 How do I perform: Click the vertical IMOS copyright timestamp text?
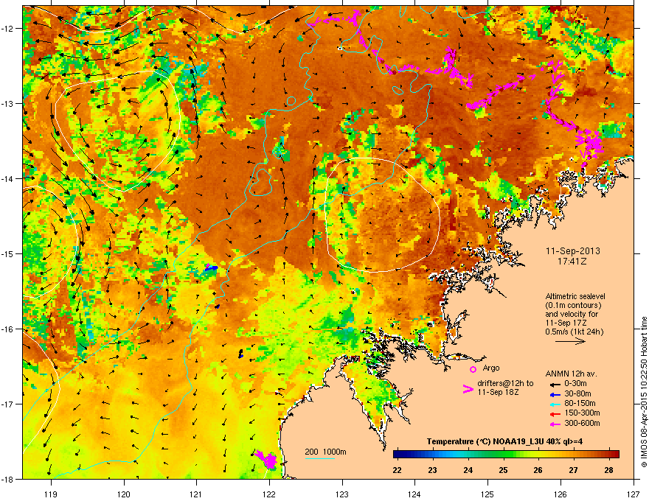point(644,392)
